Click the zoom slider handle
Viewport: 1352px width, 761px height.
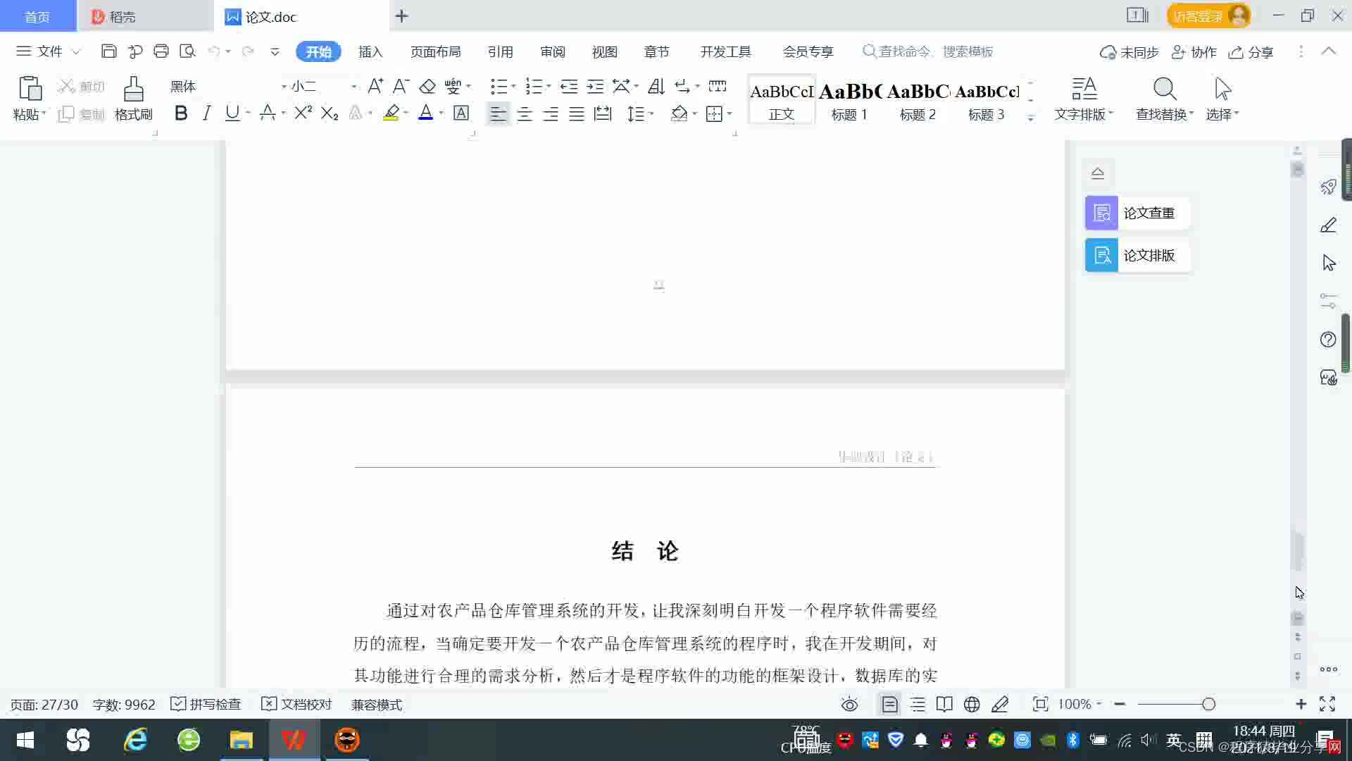pos(1208,704)
